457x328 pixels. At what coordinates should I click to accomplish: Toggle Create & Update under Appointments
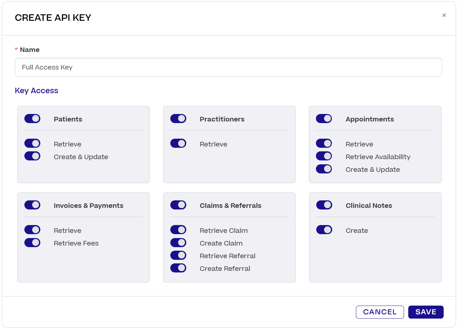(324, 169)
